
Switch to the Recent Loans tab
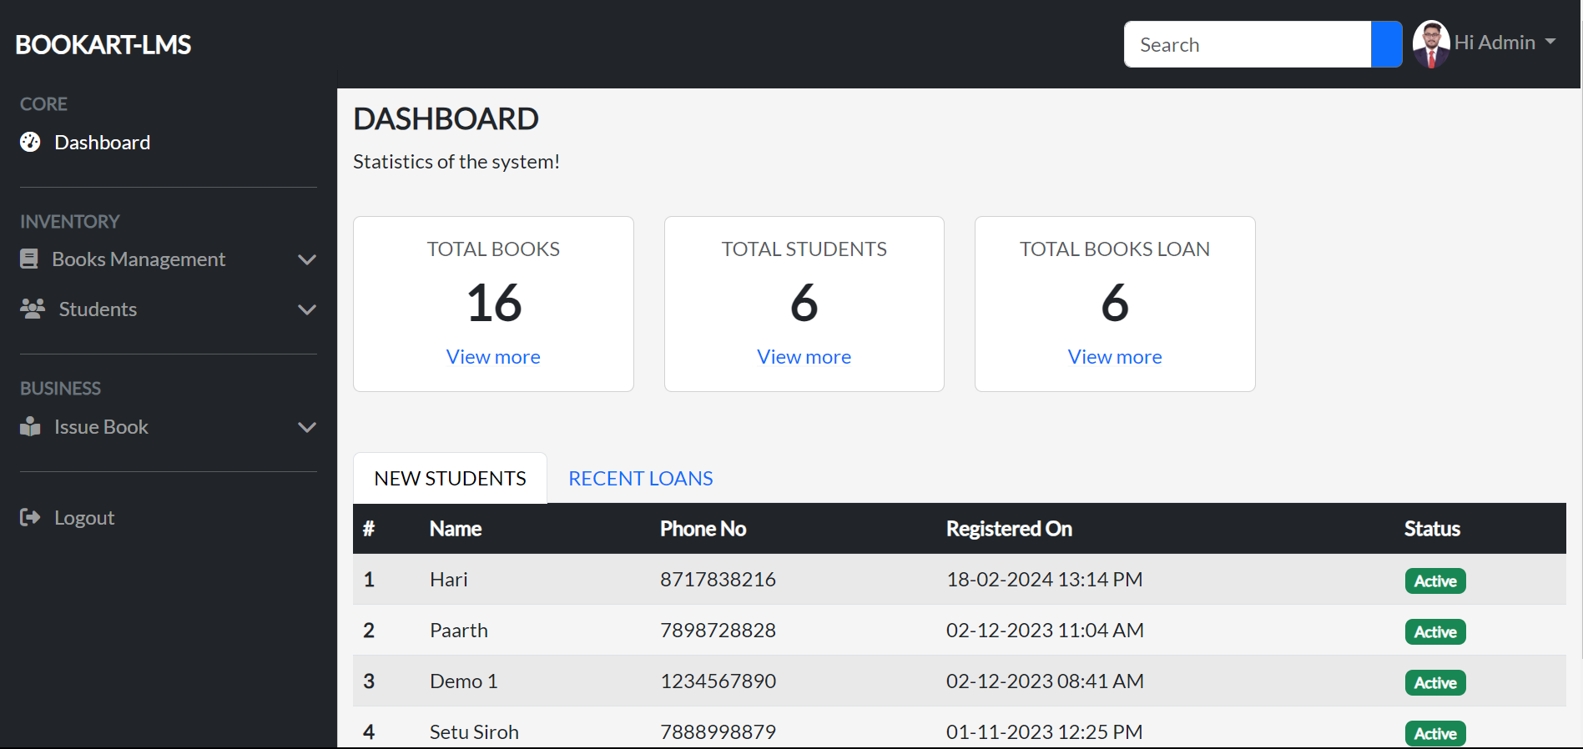[x=640, y=479]
